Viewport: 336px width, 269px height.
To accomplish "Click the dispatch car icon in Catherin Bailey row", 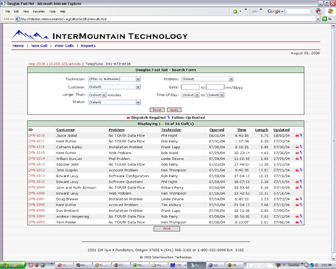I will click(x=297, y=147).
